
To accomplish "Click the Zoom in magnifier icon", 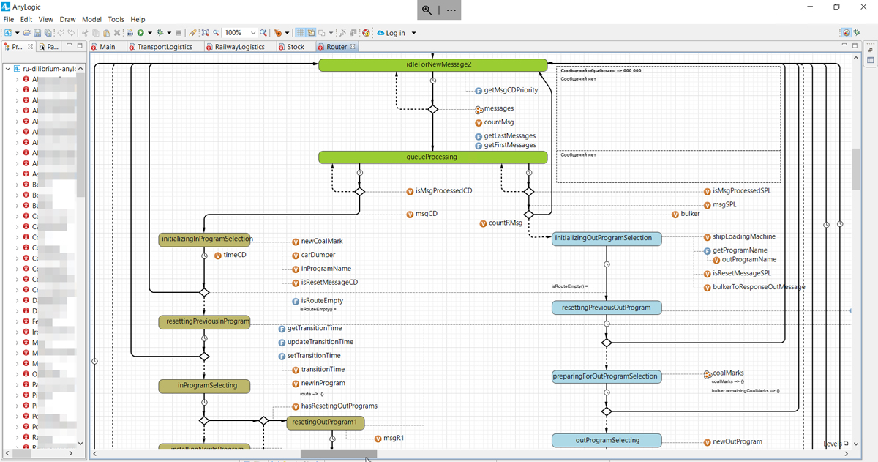I will [x=263, y=33].
